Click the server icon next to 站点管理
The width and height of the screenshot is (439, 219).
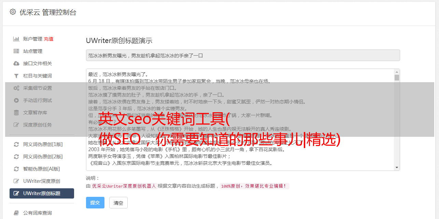tap(16, 51)
